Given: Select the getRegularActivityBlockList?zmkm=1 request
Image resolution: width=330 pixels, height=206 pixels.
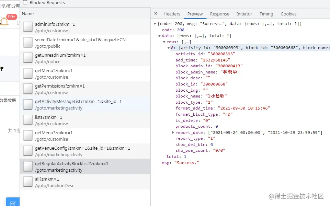Looking at the screenshot, I should pos(85,167).
